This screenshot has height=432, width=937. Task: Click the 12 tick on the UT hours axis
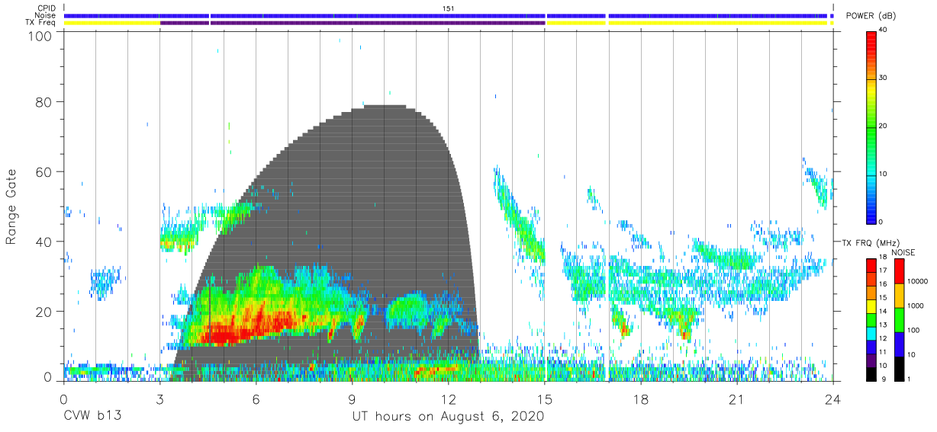click(448, 401)
